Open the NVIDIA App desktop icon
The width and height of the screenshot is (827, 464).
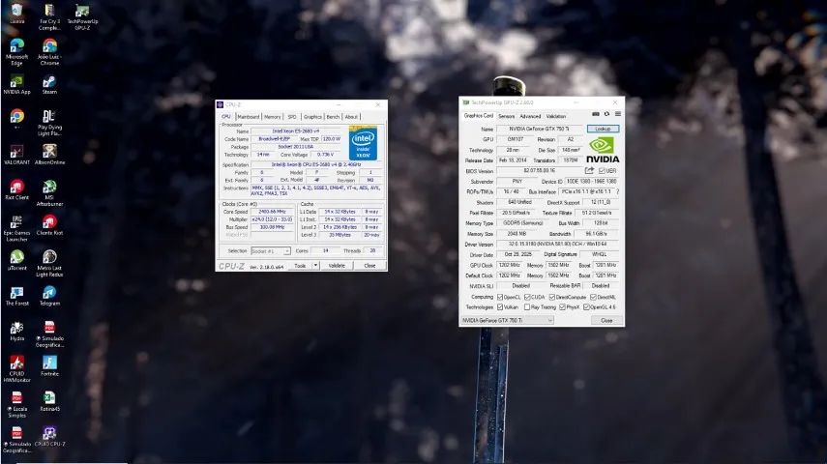16,84
